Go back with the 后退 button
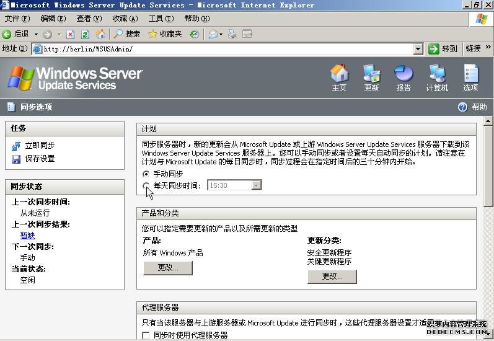494x341 pixels. coord(15,34)
